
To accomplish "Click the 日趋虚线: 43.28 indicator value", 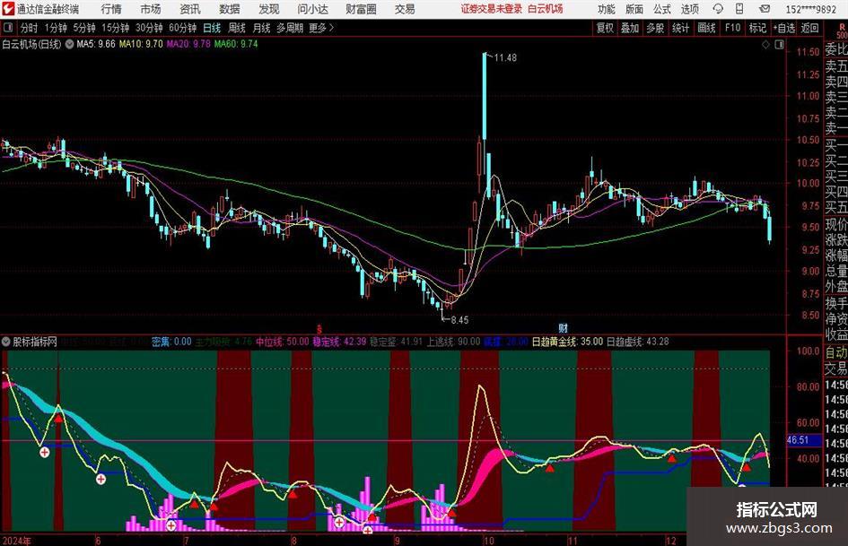I will pos(638,342).
